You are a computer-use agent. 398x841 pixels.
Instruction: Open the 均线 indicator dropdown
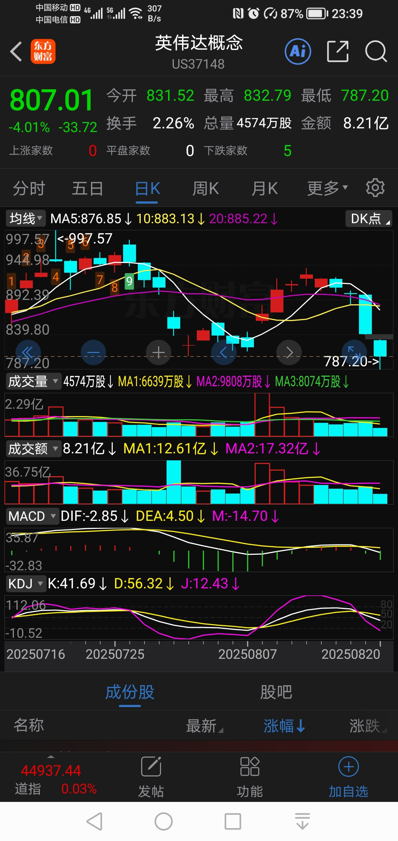coord(26,218)
